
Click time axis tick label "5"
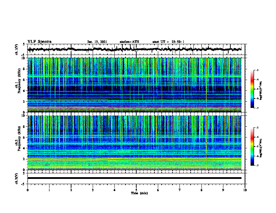pyautogui.click(x=136, y=190)
